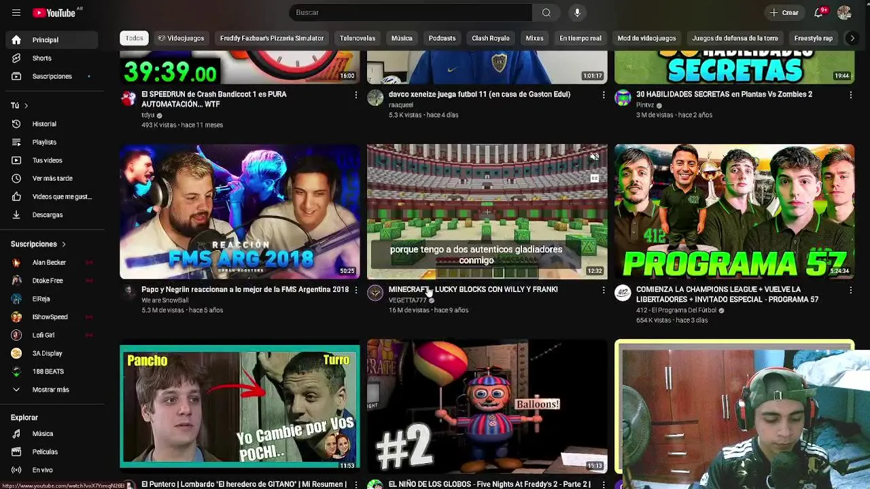Screen dimensions: 870x489
Task: Open ElReja subscription
Action: [x=52, y=299]
